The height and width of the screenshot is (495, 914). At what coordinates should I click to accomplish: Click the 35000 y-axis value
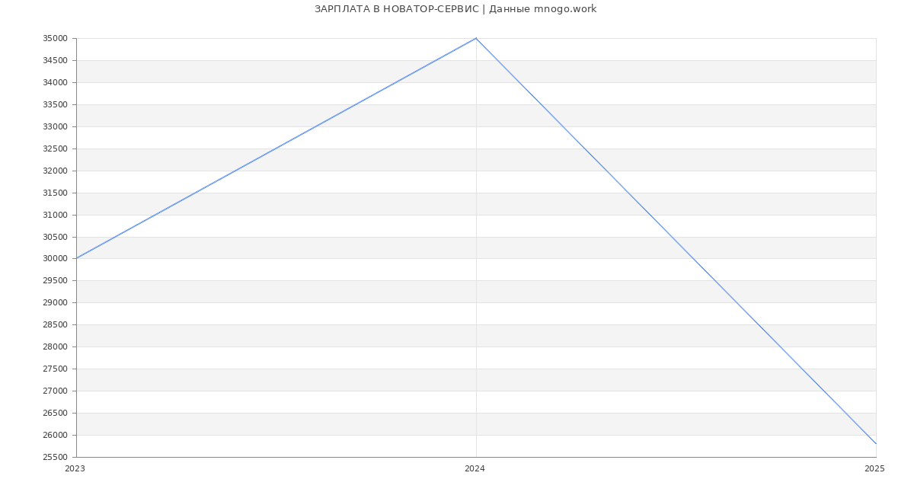coord(55,38)
